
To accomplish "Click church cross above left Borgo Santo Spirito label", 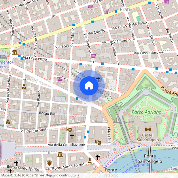I will click(16, 163).
